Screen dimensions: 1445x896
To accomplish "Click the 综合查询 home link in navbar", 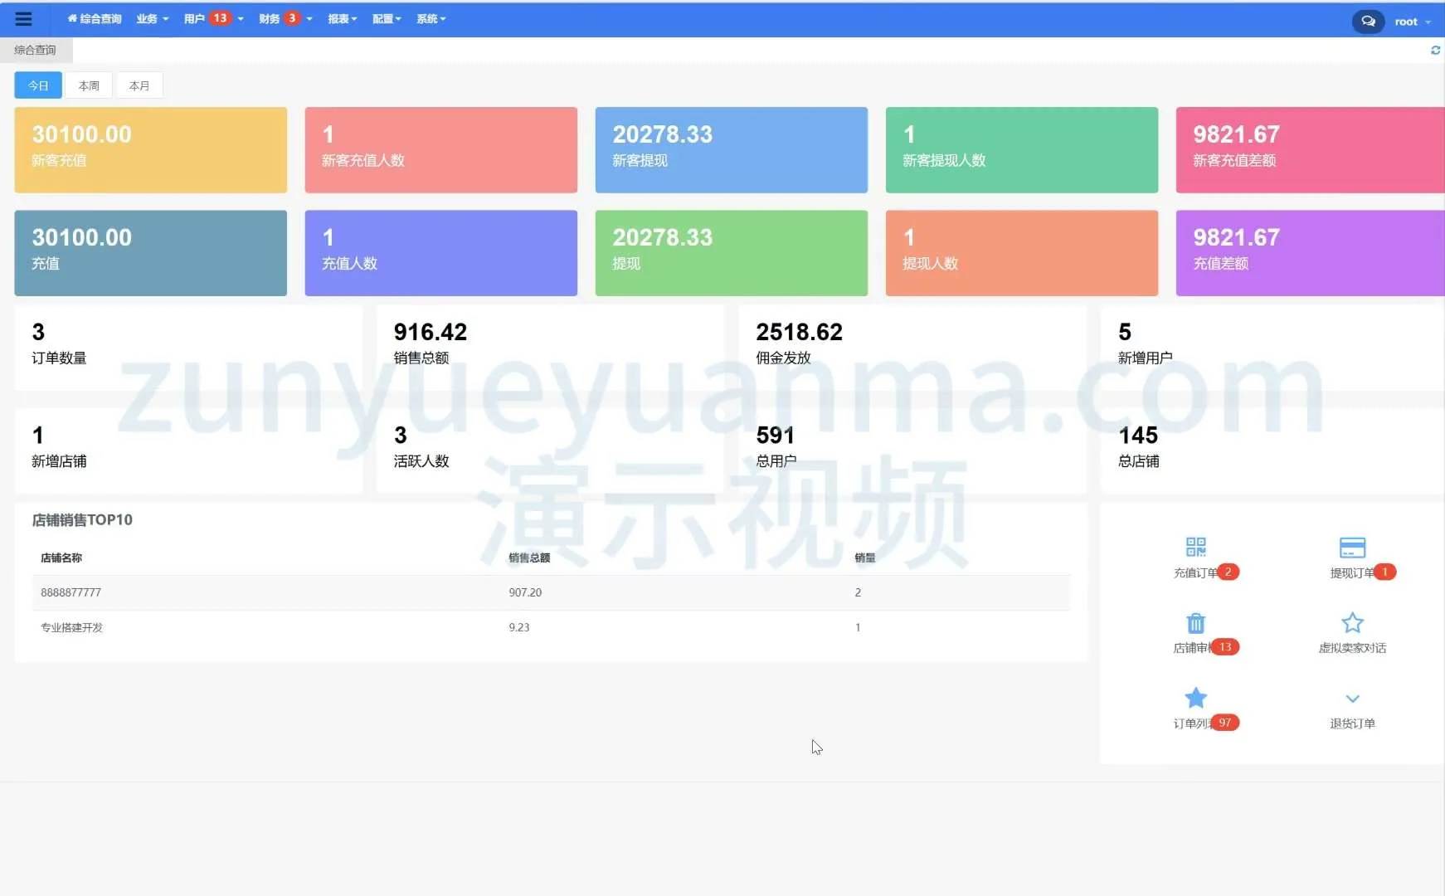I will click(95, 19).
